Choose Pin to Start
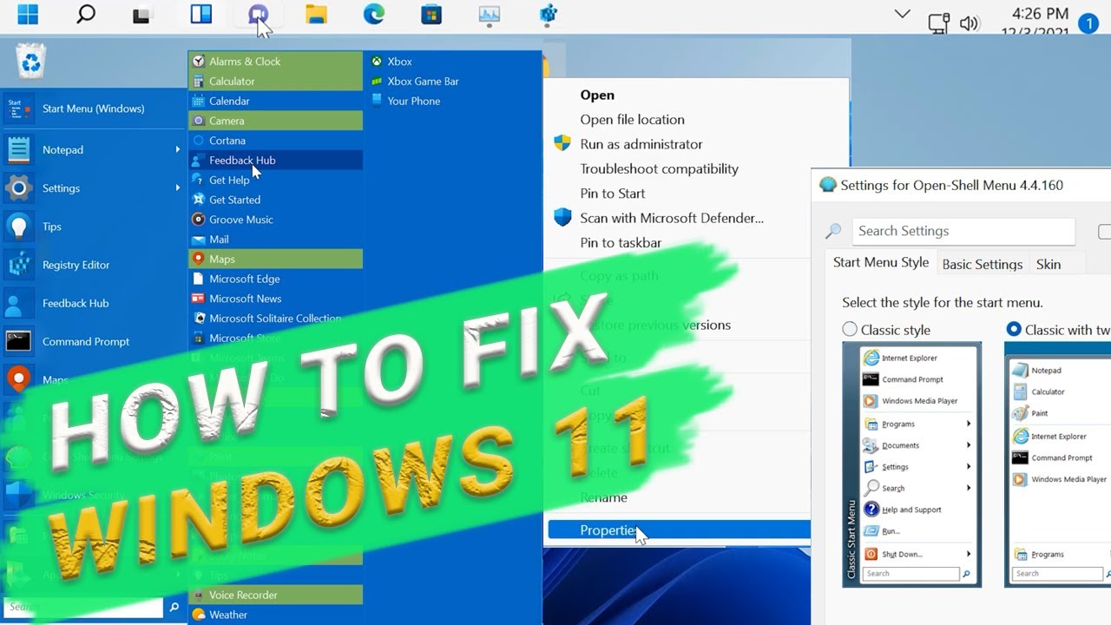1111x625 pixels. 613,194
